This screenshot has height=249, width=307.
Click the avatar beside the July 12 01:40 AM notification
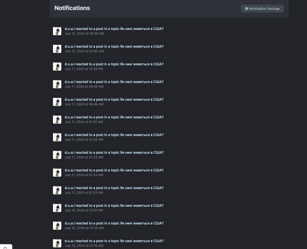tap(57, 48)
